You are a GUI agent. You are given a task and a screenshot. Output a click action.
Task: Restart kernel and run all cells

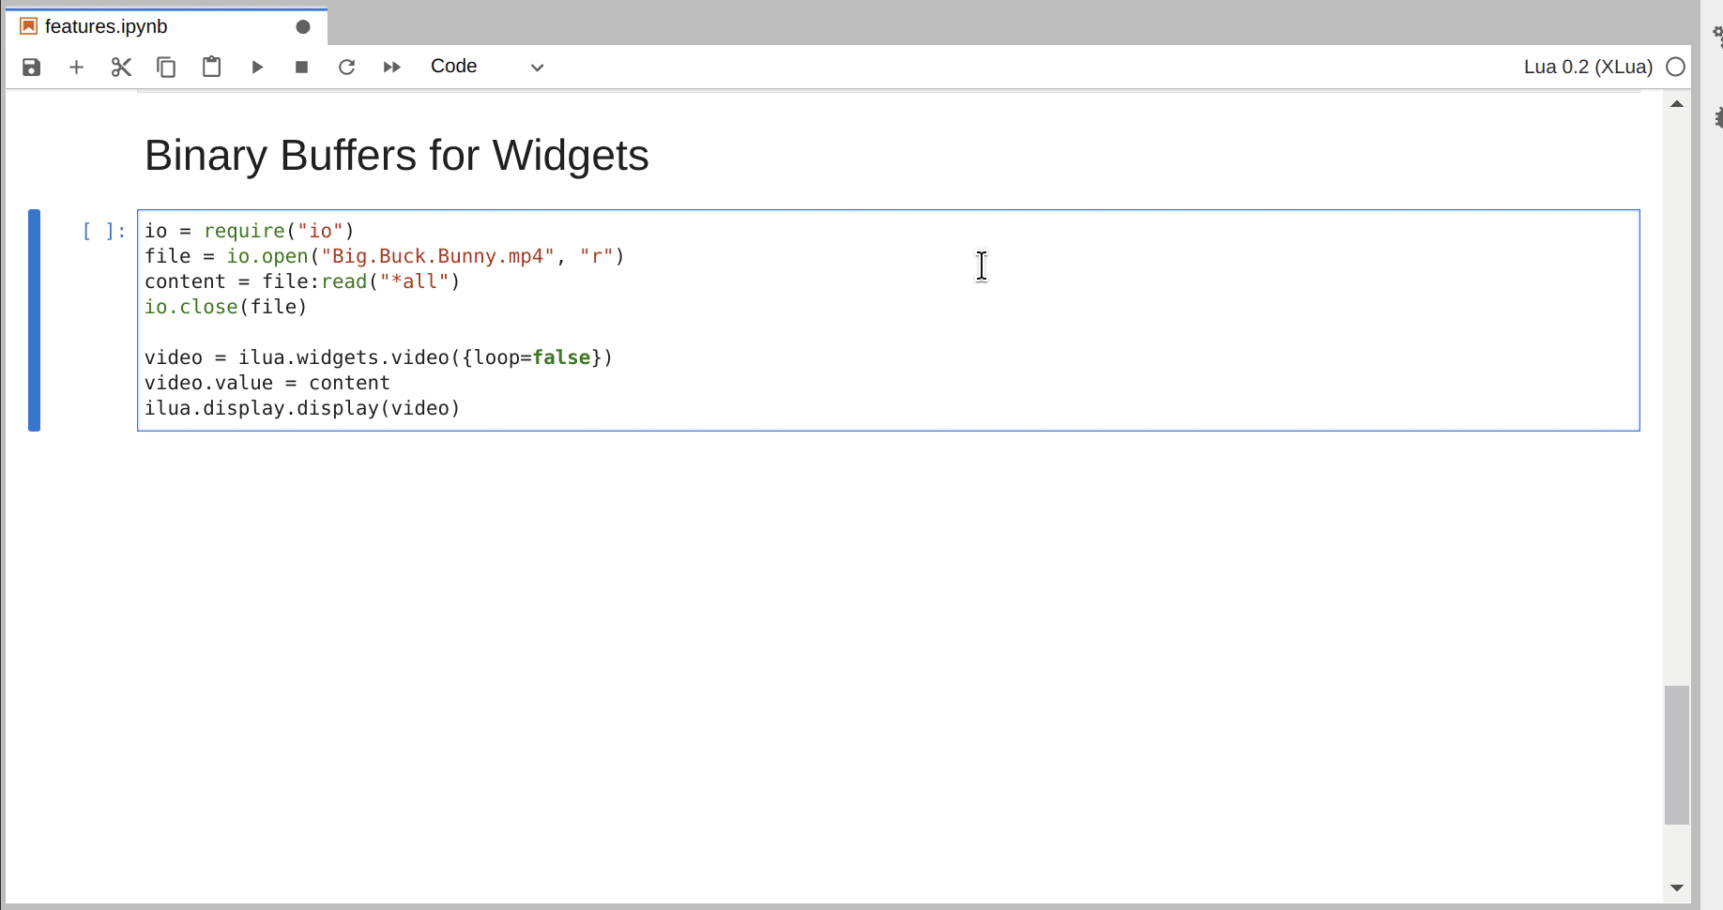tap(391, 67)
